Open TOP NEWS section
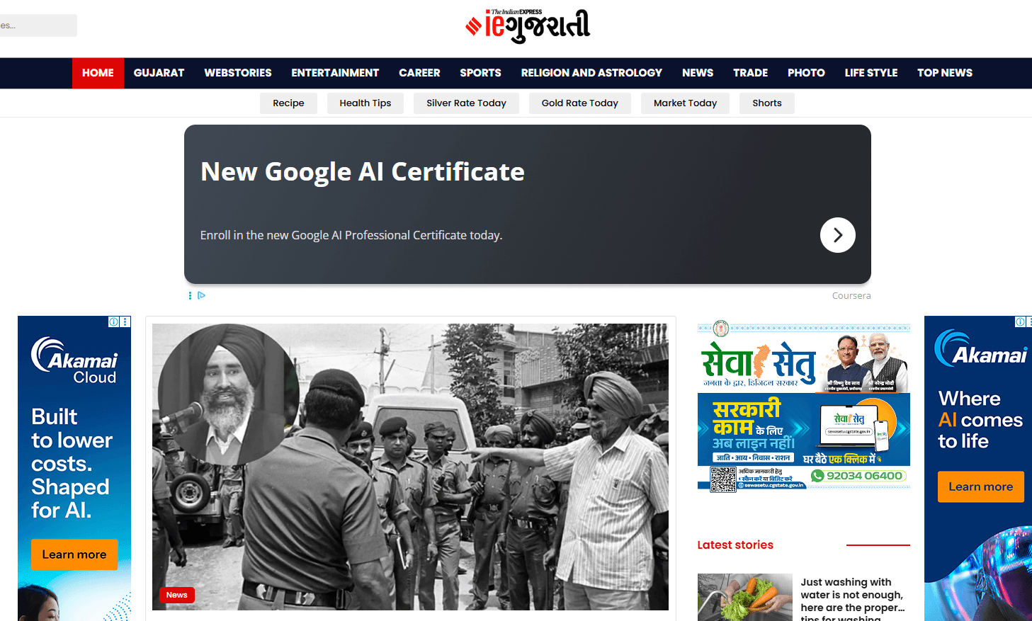The image size is (1032, 621). tap(945, 73)
